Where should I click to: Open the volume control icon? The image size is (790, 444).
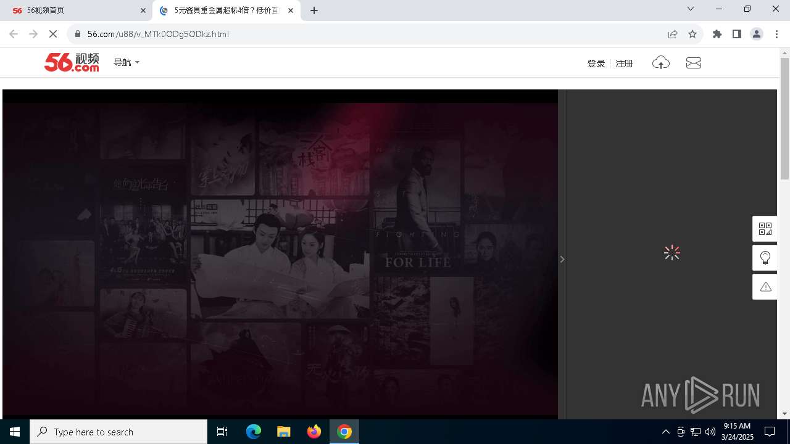coord(710,432)
